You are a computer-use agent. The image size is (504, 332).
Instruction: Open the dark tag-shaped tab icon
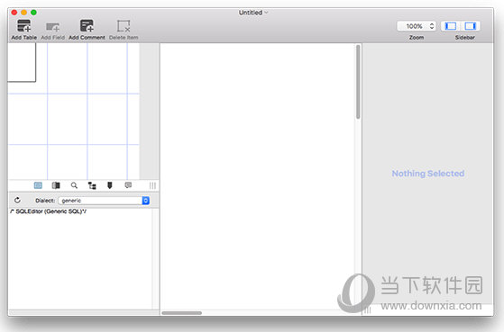pos(110,185)
